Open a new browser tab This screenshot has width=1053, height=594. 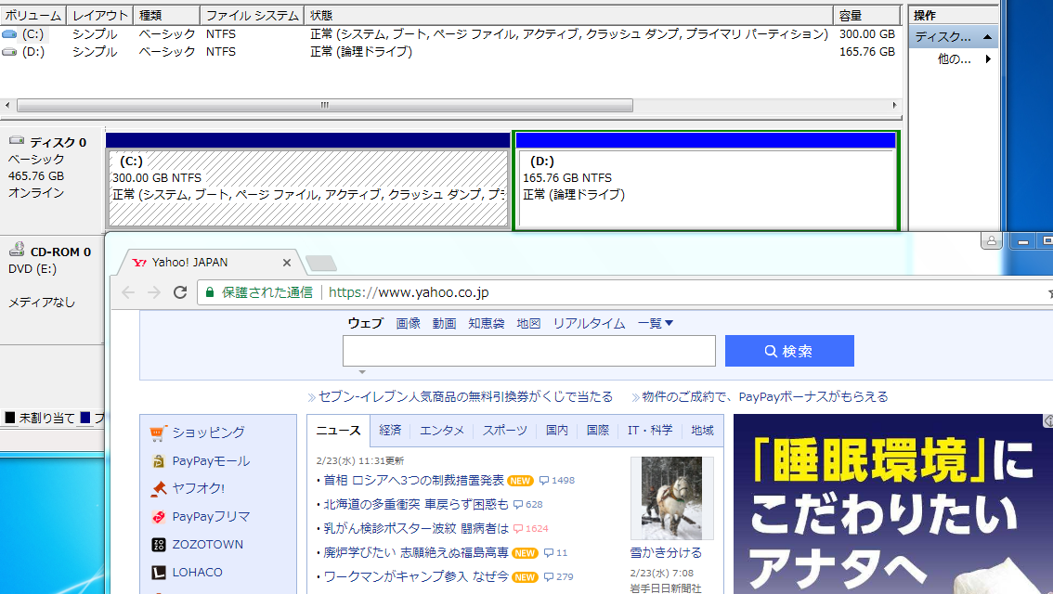tap(321, 263)
